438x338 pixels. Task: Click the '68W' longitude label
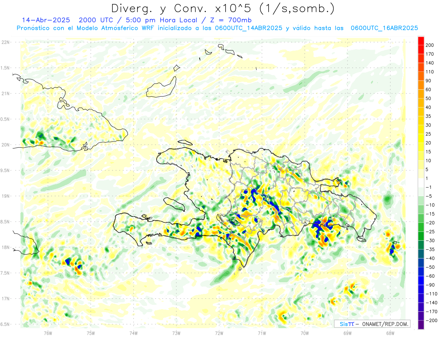pyautogui.click(x=390, y=333)
